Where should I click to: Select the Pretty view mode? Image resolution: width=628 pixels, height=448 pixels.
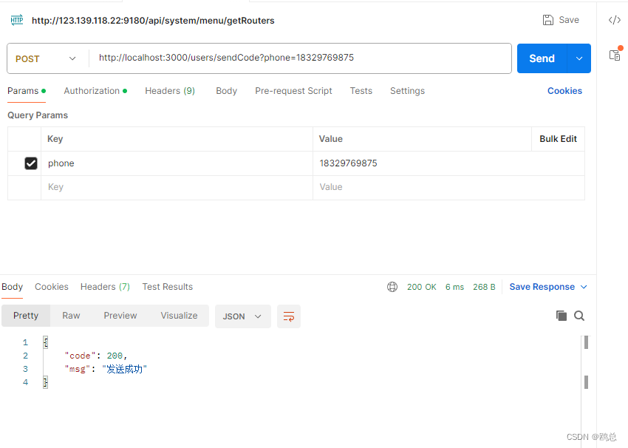[x=26, y=316]
